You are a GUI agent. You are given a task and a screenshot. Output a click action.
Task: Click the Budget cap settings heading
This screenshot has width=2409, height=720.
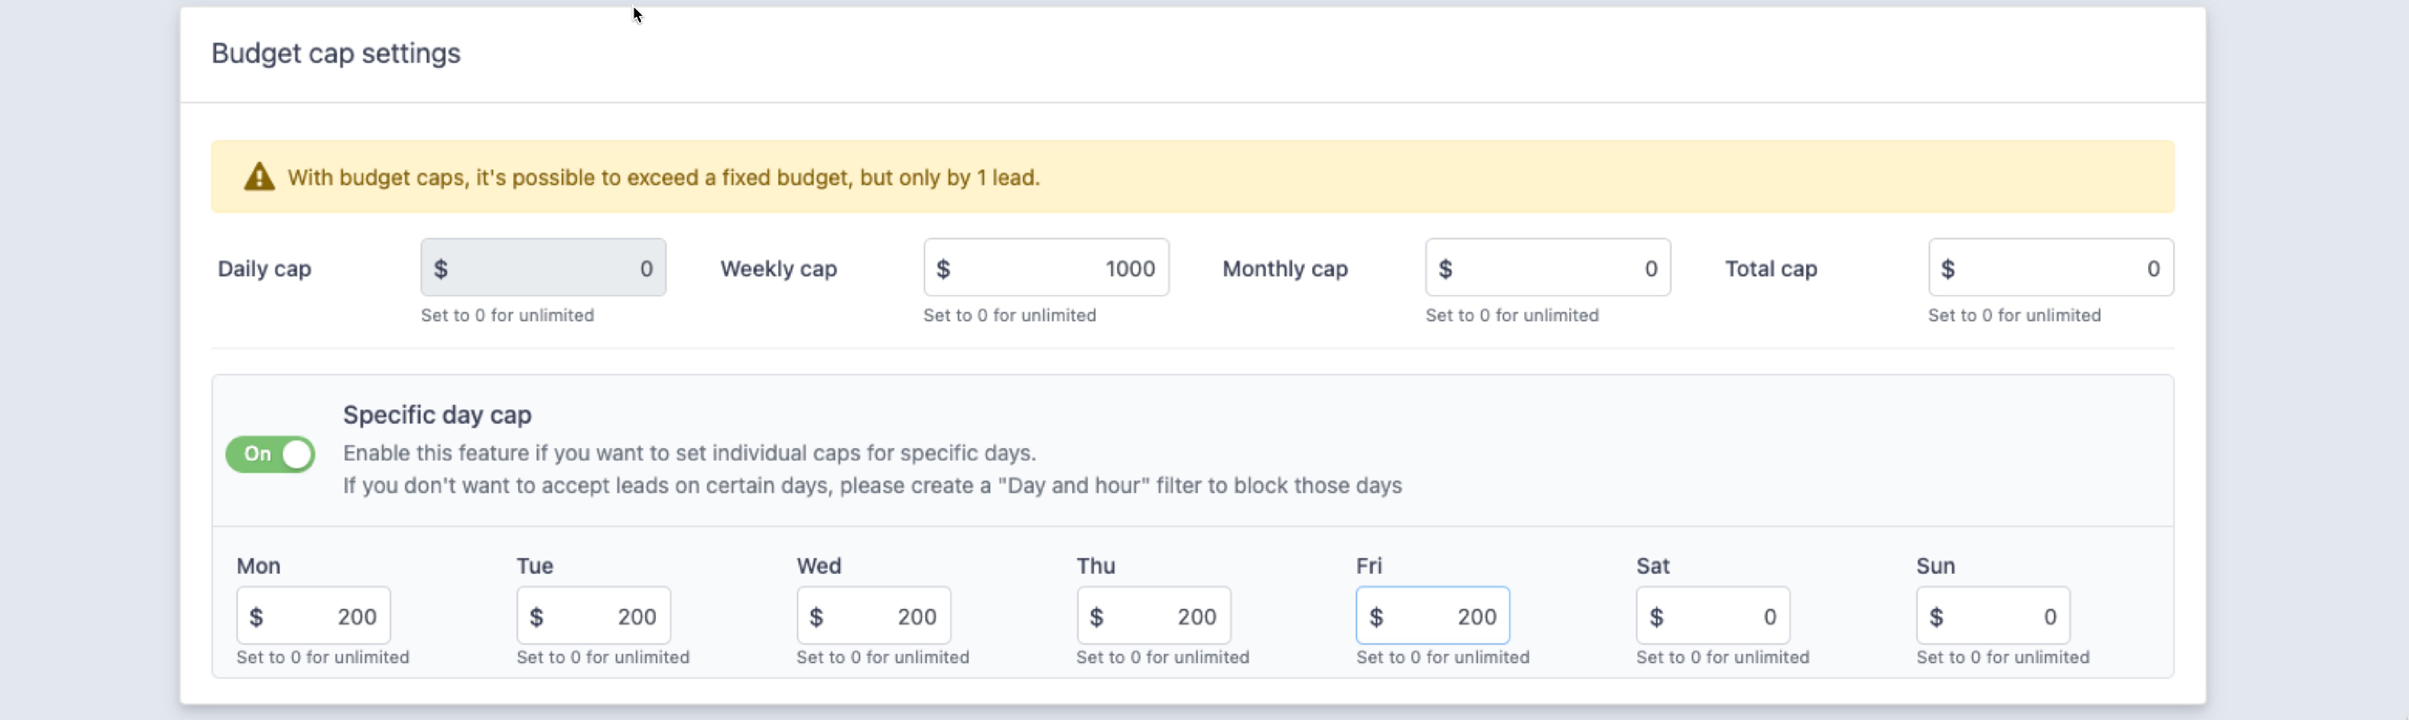coord(336,53)
